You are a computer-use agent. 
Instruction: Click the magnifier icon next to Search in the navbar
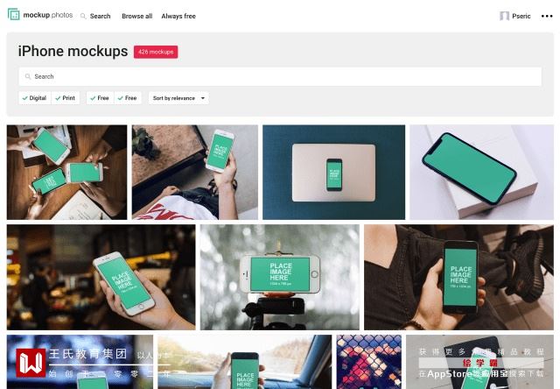pos(83,16)
